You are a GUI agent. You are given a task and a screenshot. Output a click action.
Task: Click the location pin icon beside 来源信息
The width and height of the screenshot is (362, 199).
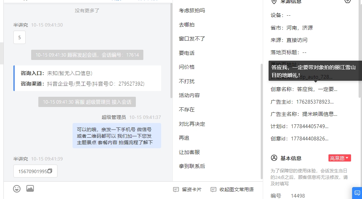274,2
